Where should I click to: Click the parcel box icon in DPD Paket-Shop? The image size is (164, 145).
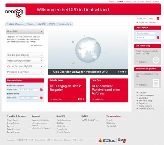tap(156, 60)
